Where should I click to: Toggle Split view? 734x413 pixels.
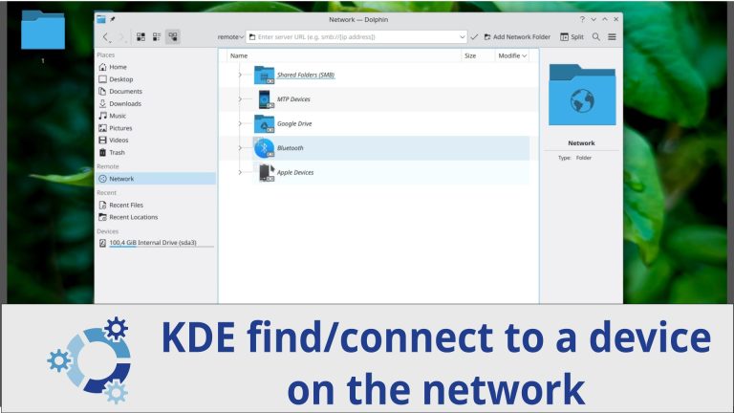coord(572,37)
